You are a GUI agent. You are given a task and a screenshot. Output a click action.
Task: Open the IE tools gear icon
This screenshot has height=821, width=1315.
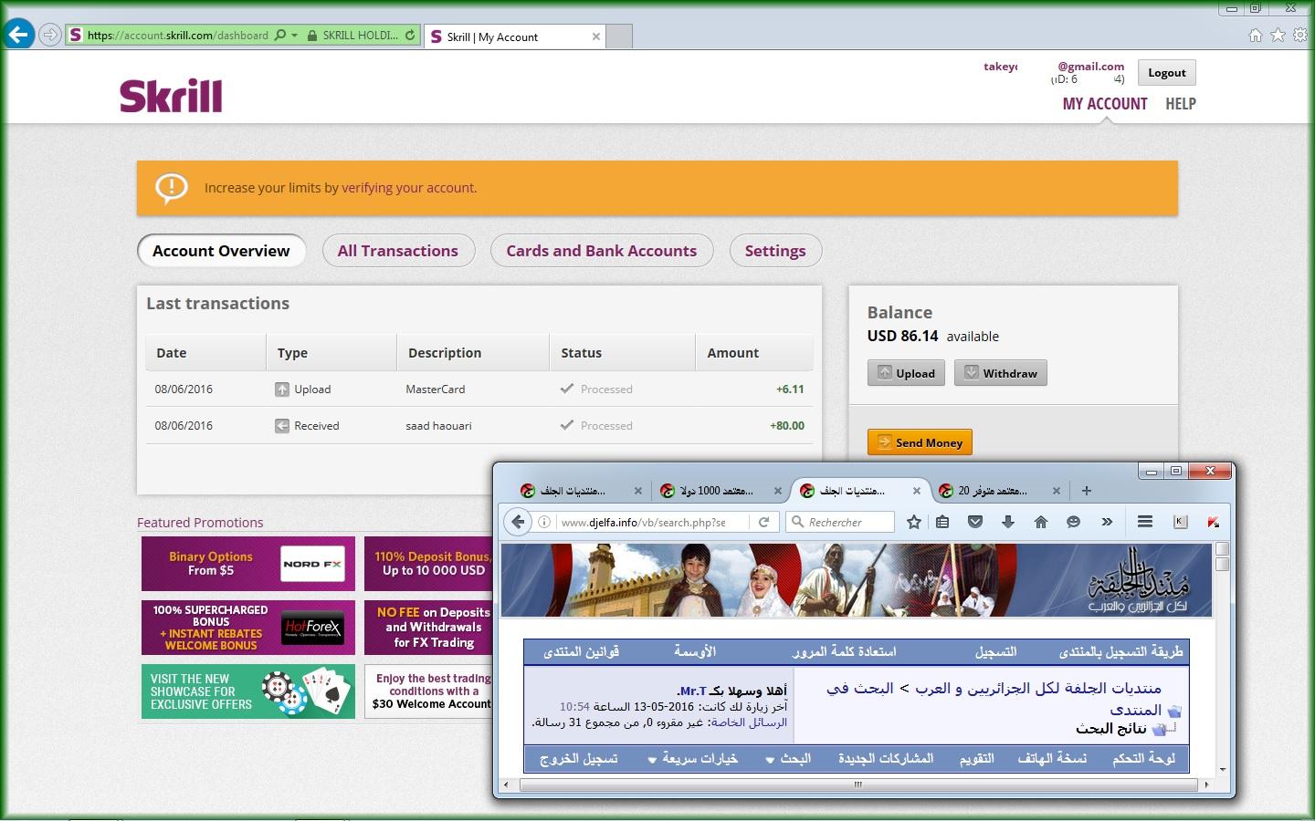point(1299,35)
